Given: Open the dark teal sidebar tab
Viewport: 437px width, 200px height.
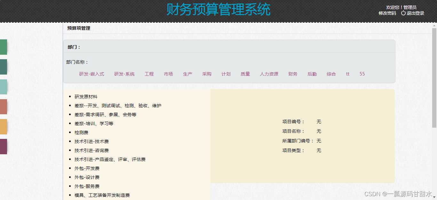Looking at the screenshot, I should coord(4,67).
